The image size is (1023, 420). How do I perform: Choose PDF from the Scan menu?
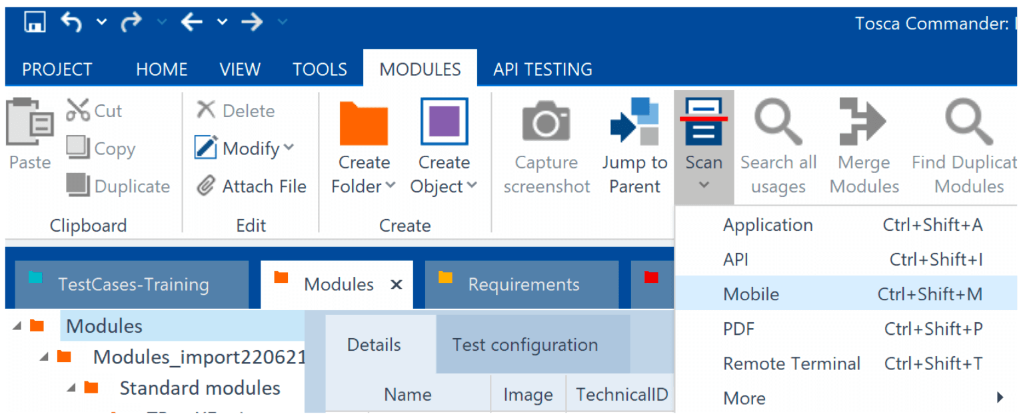click(847, 329)
